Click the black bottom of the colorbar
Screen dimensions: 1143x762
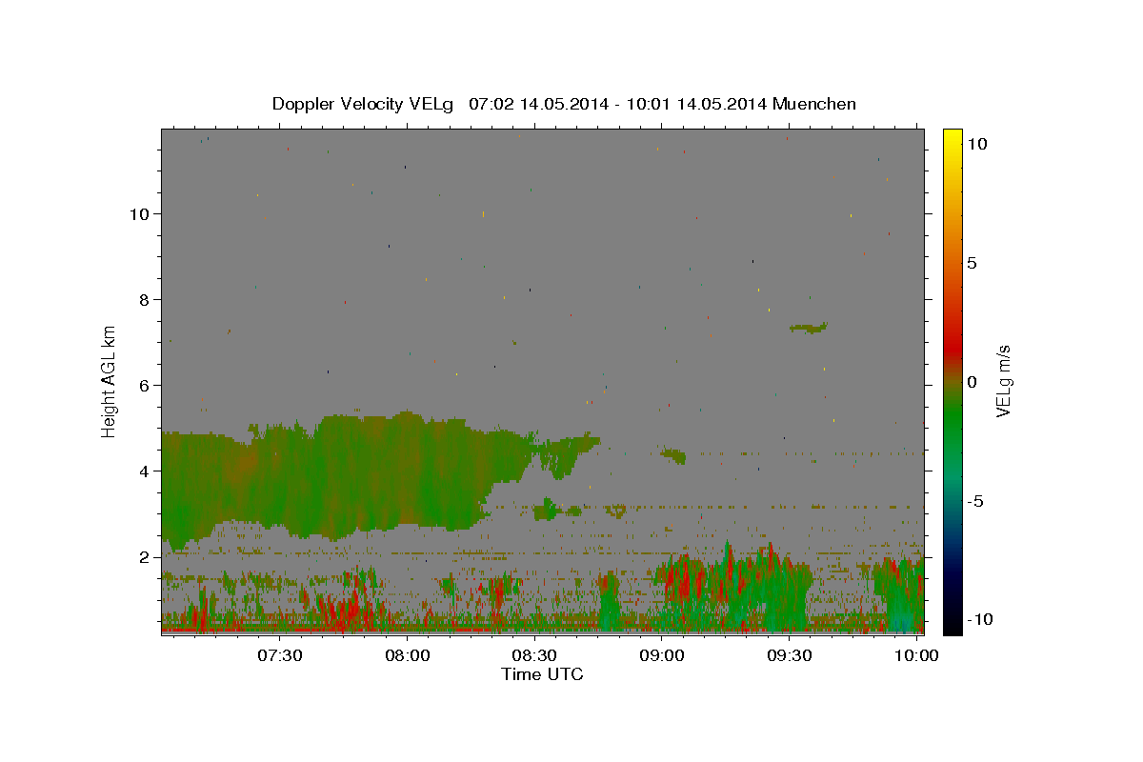(x=952, y=624)
